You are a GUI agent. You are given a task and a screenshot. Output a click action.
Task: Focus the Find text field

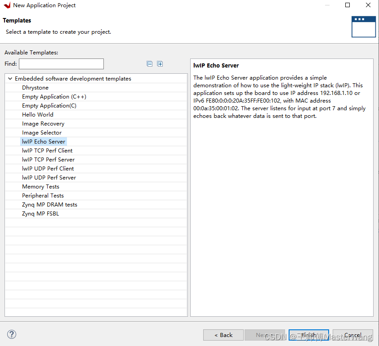tap(62, 64)
